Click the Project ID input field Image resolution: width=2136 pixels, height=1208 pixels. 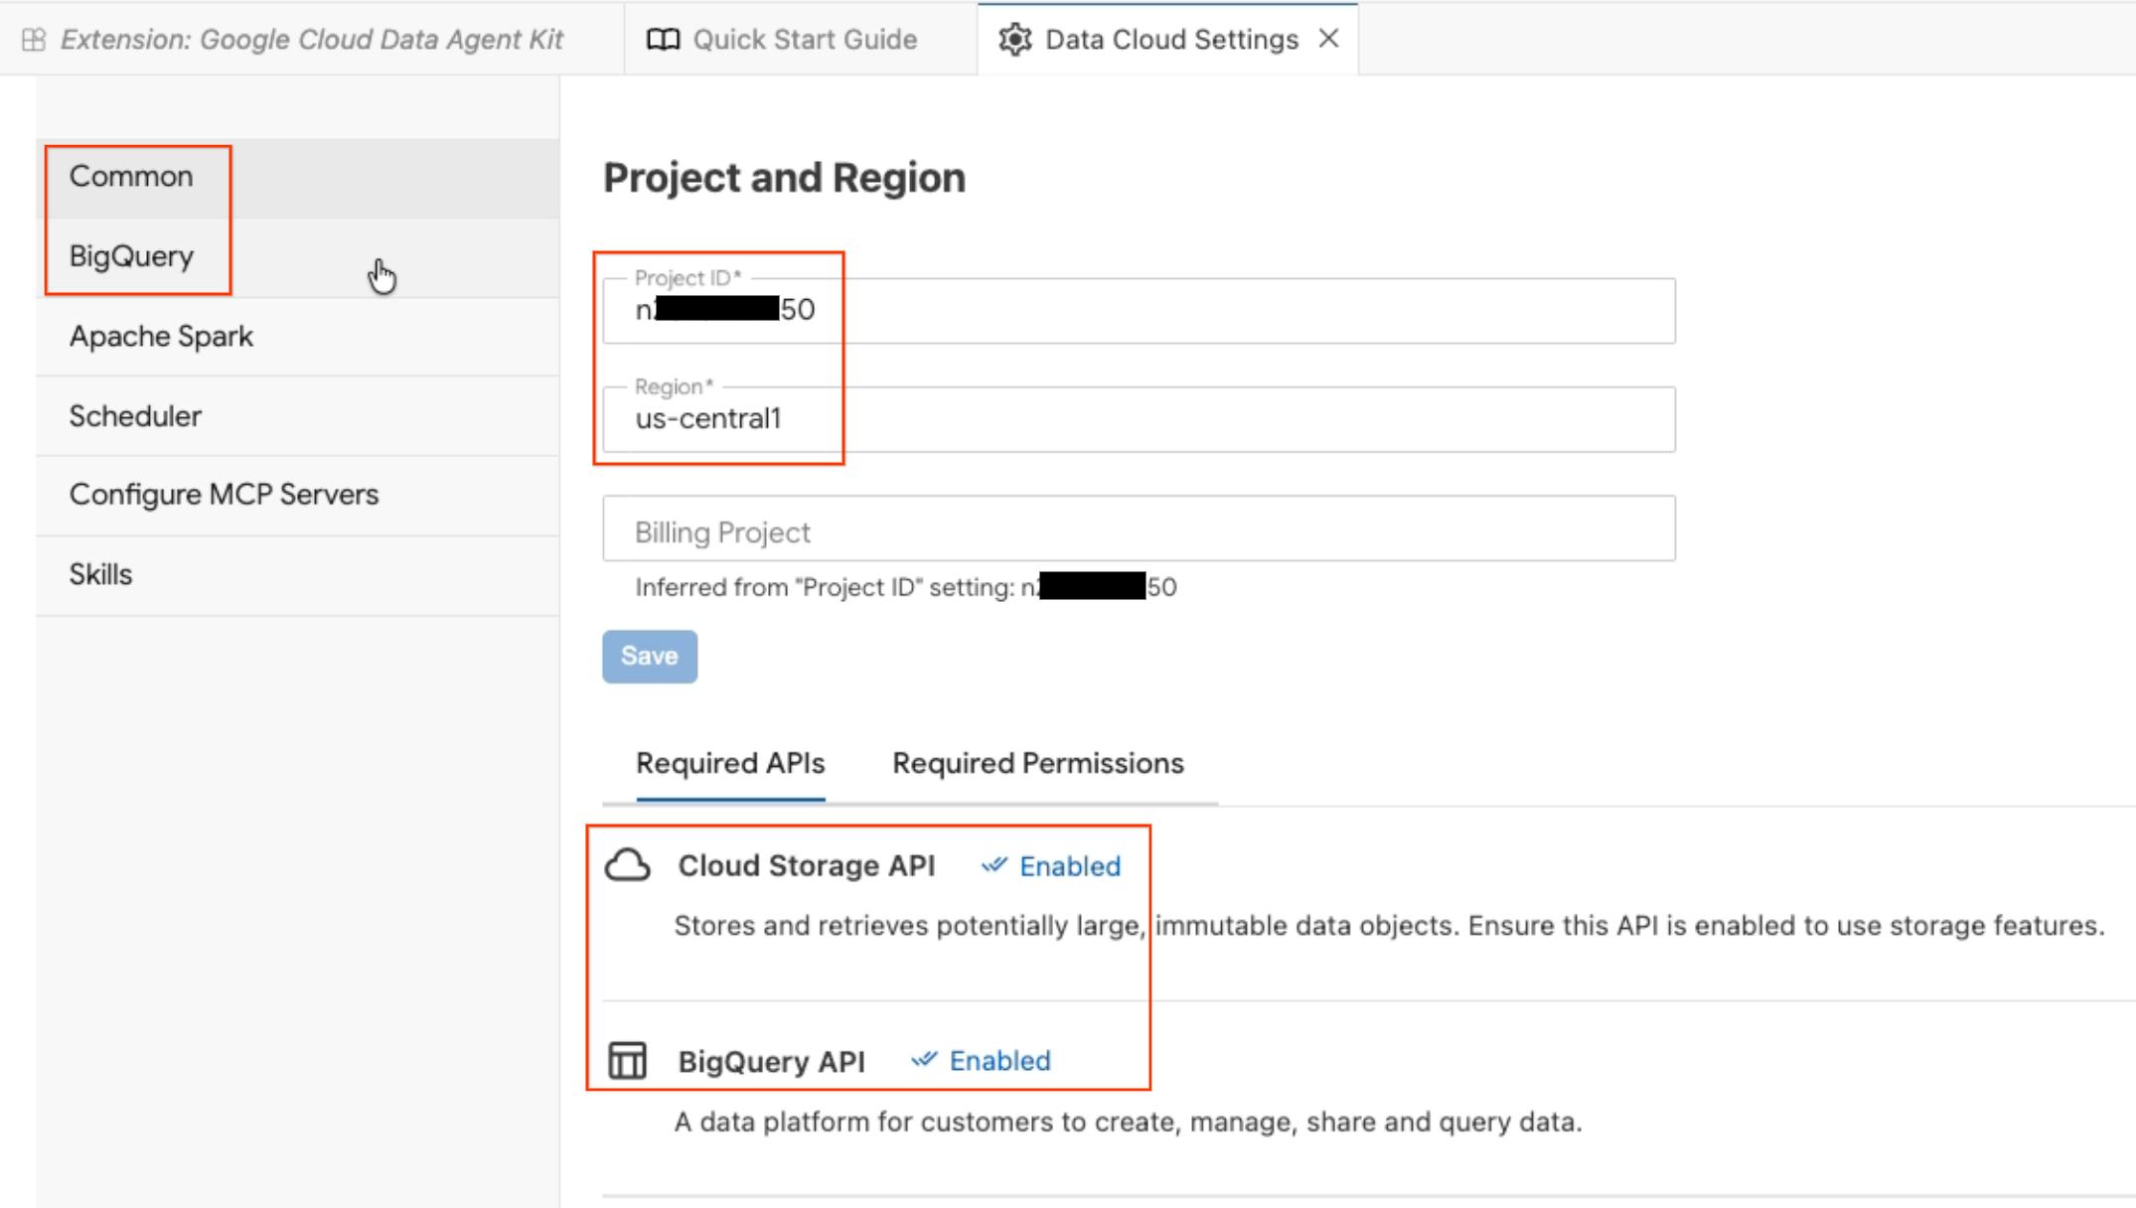pyautogui.click(x=1139, y=311)
